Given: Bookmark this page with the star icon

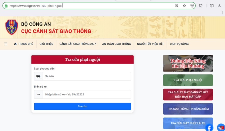Looking at the screenshot, I should [x=184, y=6].
